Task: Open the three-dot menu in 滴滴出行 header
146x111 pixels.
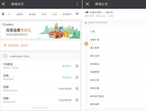Action: coord(77,4)
